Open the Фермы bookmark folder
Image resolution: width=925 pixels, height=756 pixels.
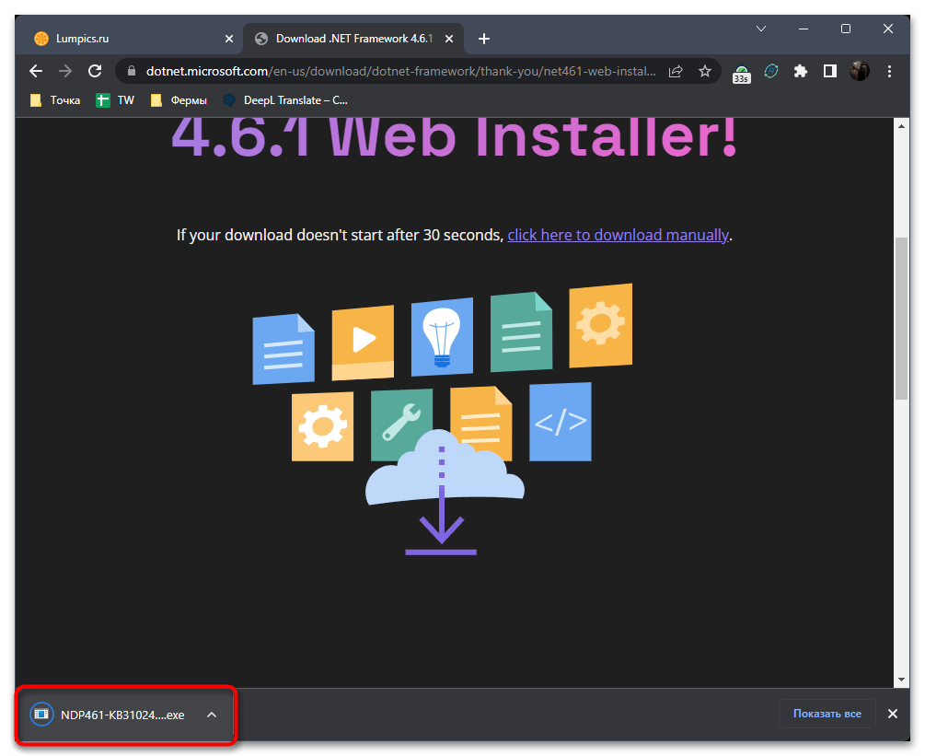tap(179, 100)
